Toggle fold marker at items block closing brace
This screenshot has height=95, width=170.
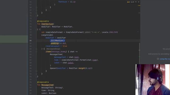[x=37, y=71]
